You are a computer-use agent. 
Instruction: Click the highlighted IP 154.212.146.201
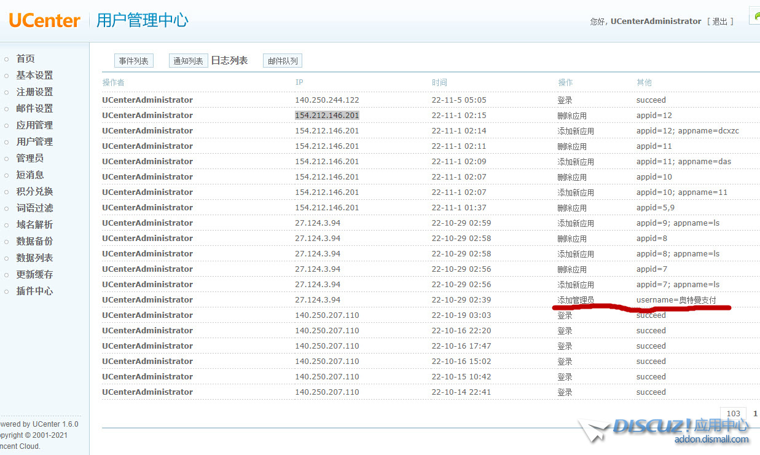tap(327, 115)
